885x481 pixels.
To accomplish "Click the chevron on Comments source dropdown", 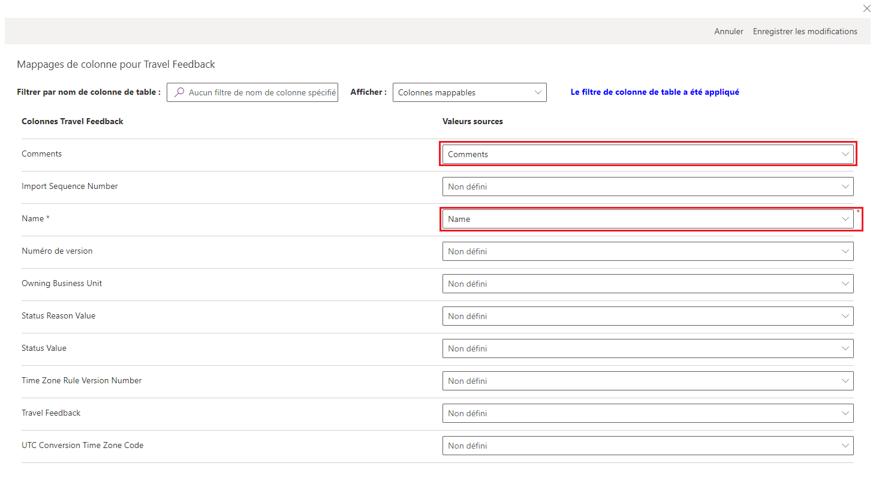I will [x=845, y=154].
